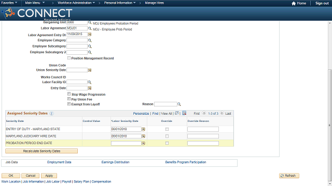The height and width of the screenshot is (186, 332).
Task: Open lookup for Labor Agreement field
Action: click(x=90, y=28)
